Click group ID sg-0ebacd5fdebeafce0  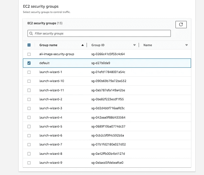pos(107,163)
